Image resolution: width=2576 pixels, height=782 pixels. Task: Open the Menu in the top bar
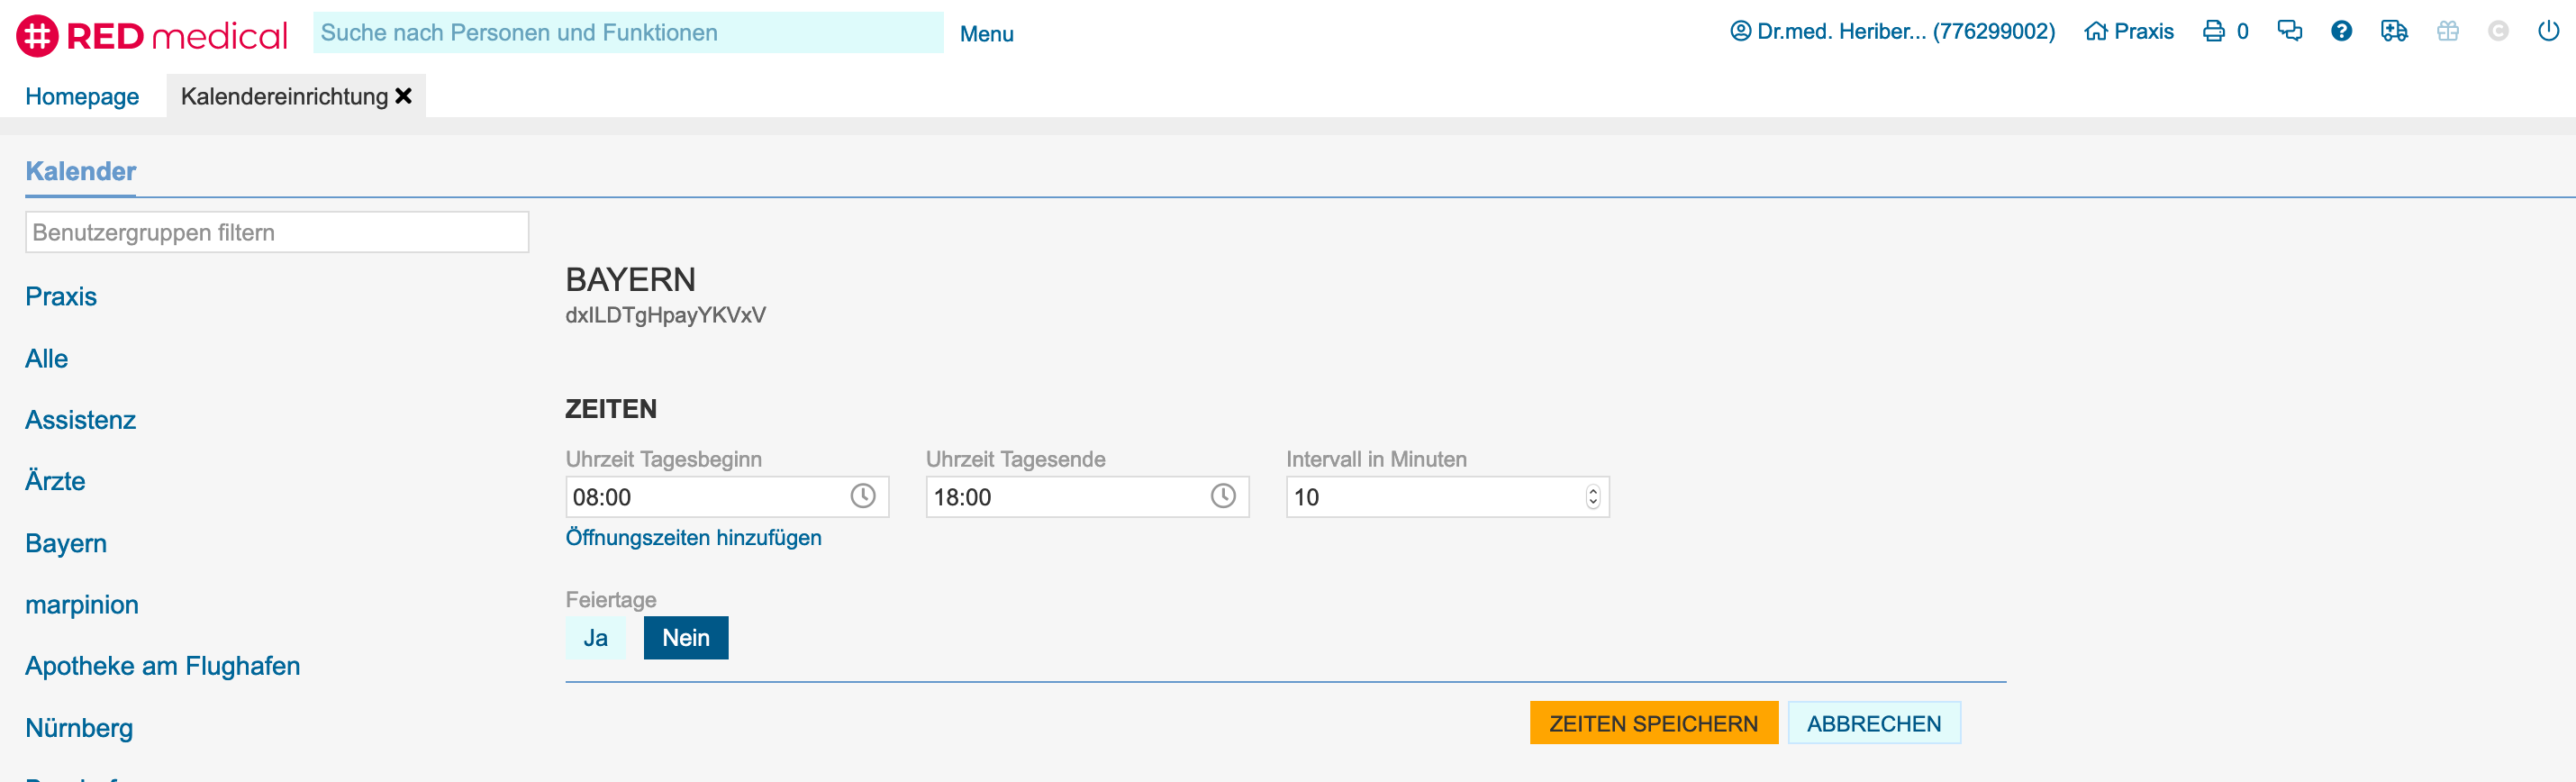(x=986, y=34)
